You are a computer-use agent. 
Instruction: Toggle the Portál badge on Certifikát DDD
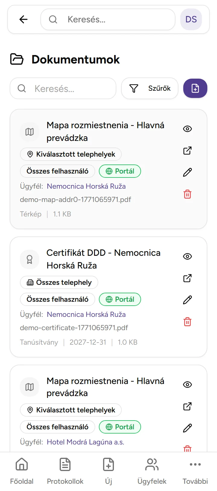coord(120,299)
